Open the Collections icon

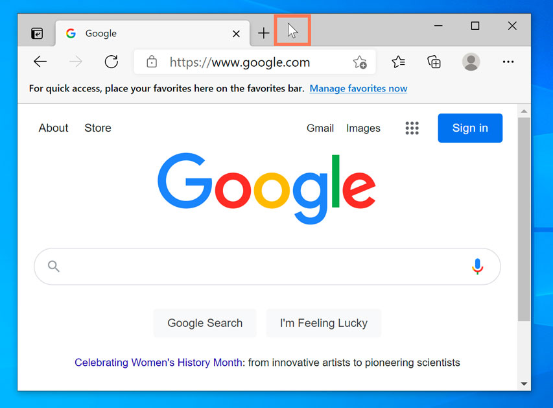(x=434, y=62)
